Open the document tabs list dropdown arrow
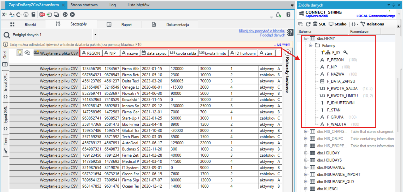The height and width of the screenshot is (192, 403). [292, 5]
